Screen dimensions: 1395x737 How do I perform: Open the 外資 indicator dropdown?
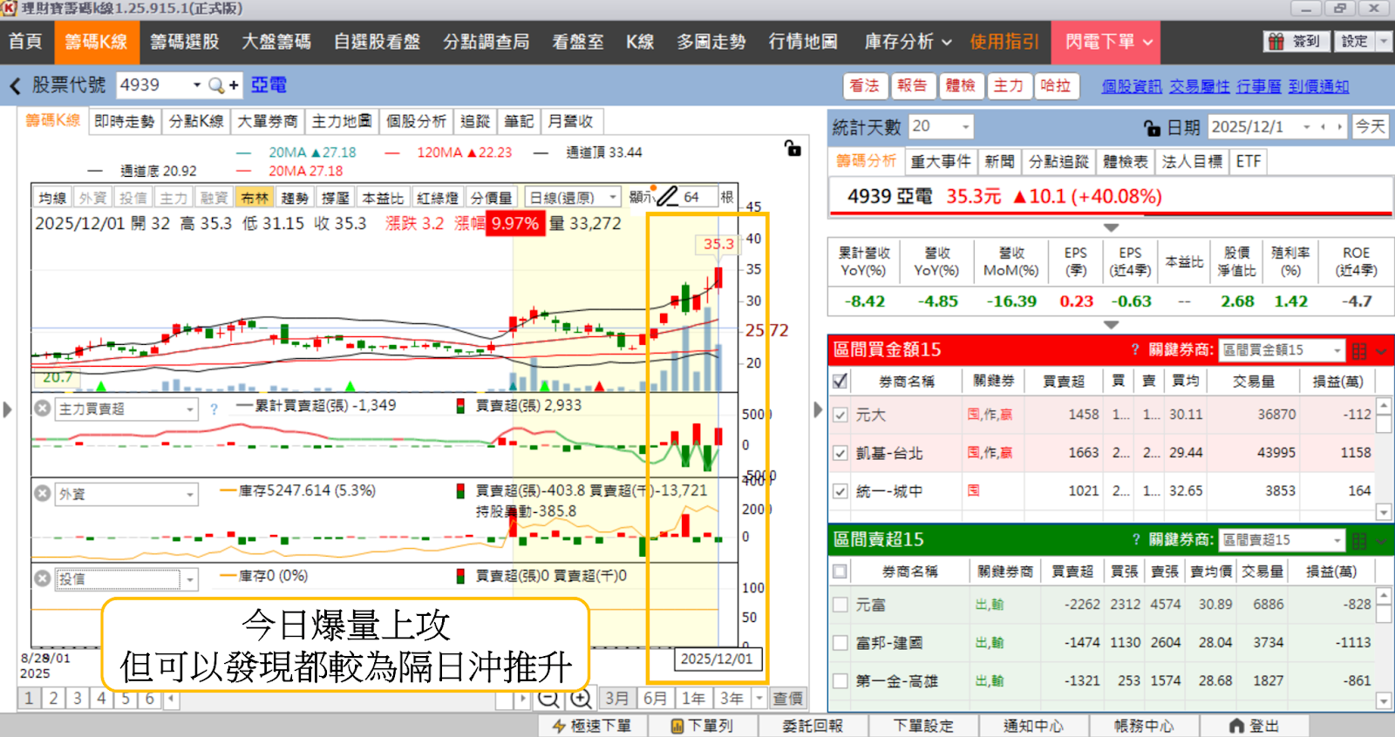tap(190, 494)
